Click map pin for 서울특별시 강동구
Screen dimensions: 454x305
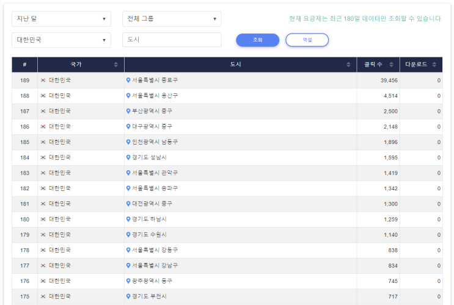pos(128,250)
